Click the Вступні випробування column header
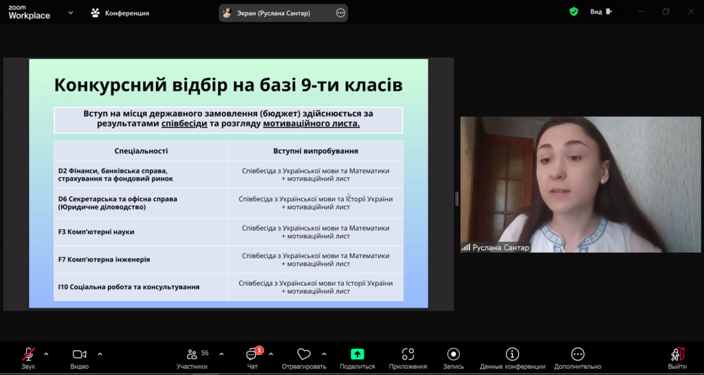This screenshot has height=375, width=704. 316,150
